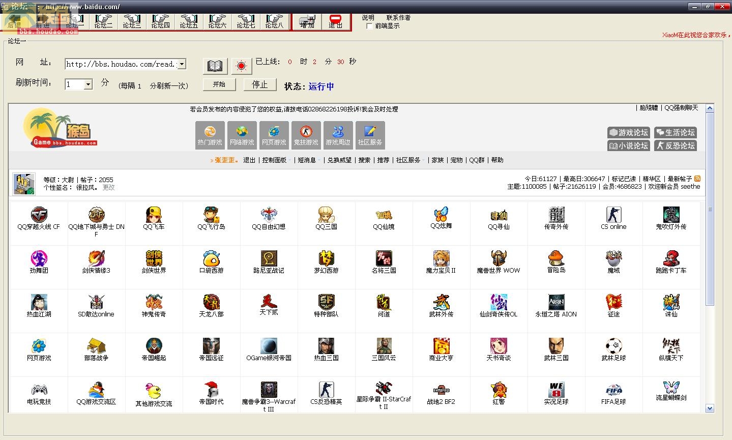Switch to the 论坛八 toolbar tab
This screenshot has width=732, height=440.
click(x=274, y=21)
